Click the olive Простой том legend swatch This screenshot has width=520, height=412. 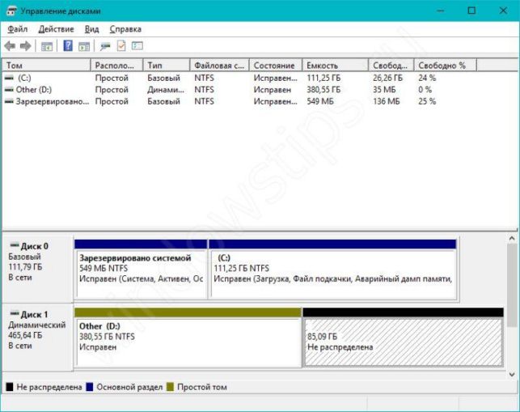[x=170, y=387]
